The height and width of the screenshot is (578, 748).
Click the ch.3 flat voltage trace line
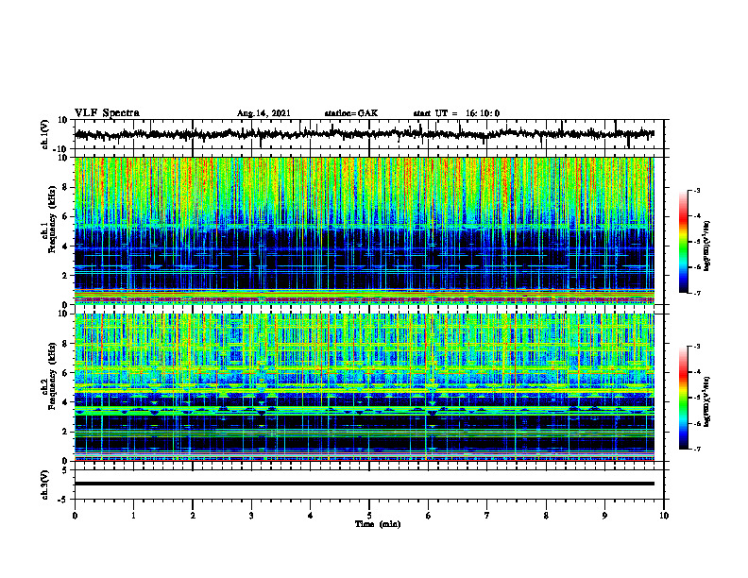coord(364,484)
